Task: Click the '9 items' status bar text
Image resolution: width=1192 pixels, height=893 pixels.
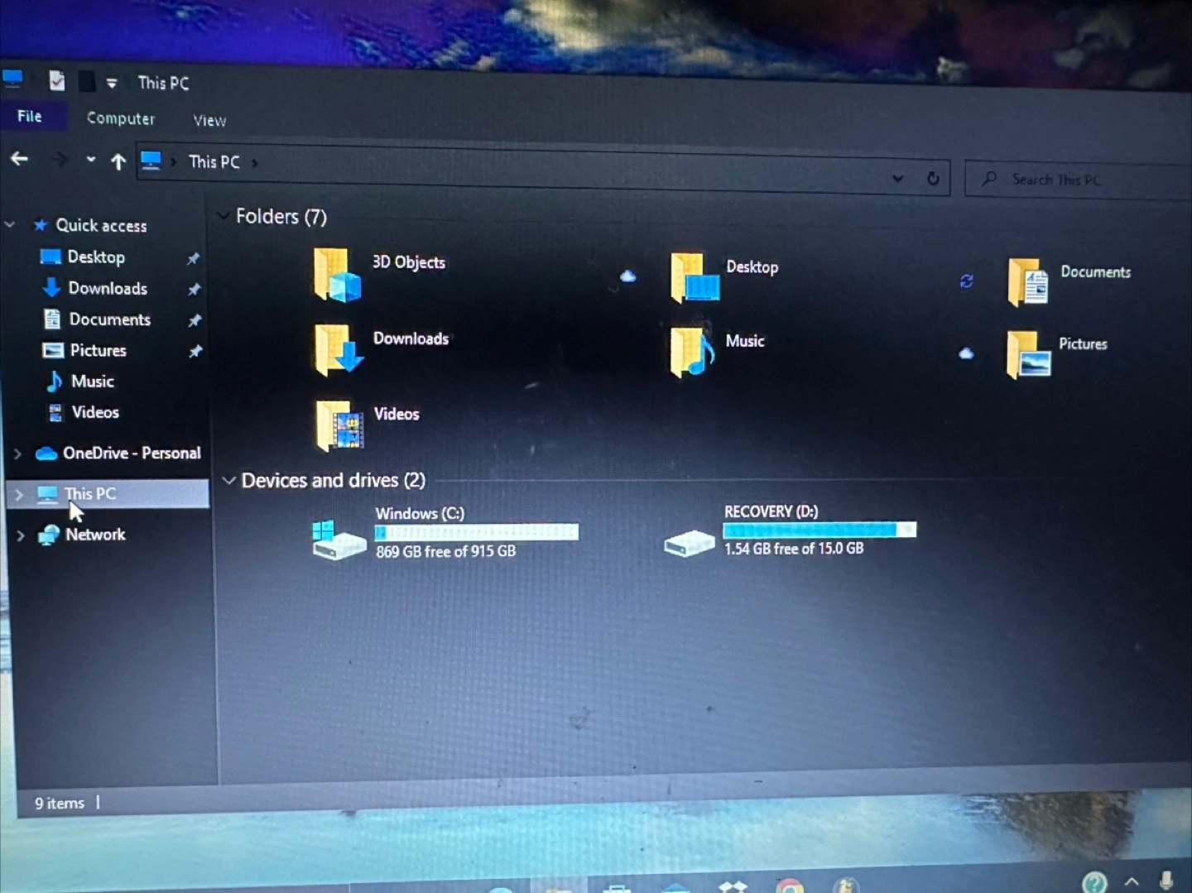Action: [x=60, y=803]
